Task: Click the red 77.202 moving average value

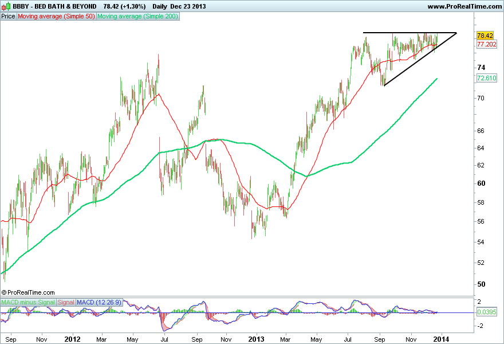Action: (487, 44)
